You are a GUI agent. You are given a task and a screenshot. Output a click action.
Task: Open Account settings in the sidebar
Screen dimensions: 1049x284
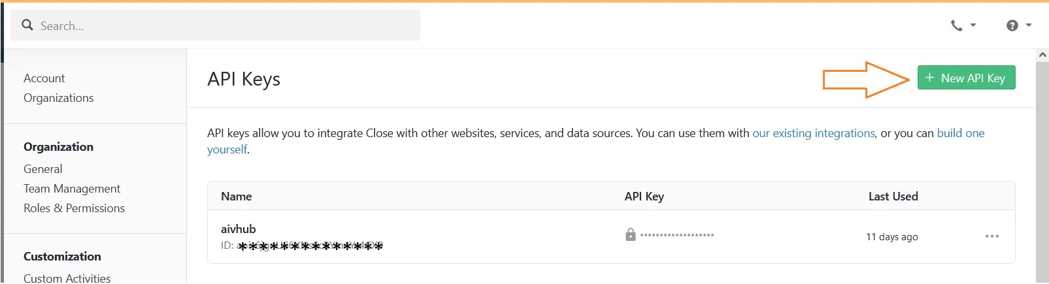(44, 78)
